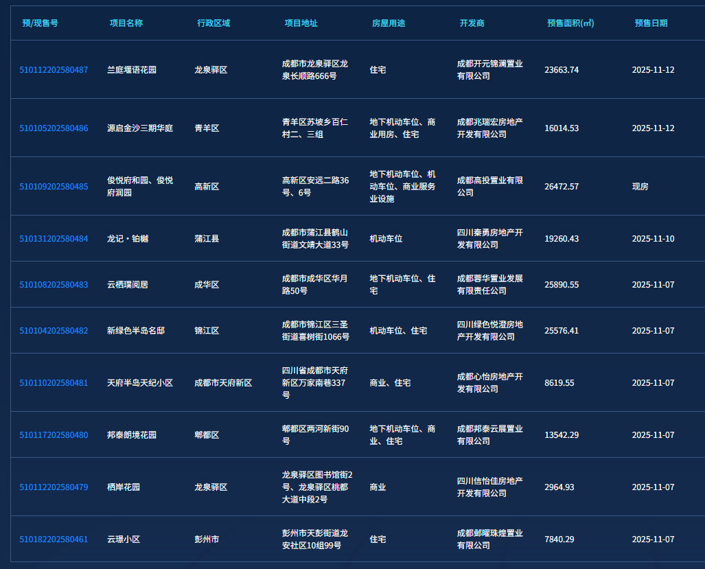
Task: Click permit link 510112202580479
Action: [54, 487]
